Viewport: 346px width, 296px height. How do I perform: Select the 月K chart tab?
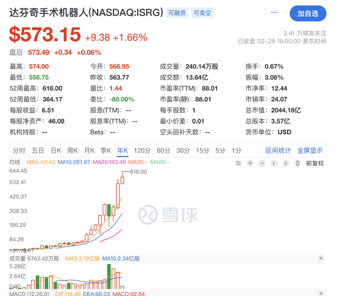click(89, 151)
